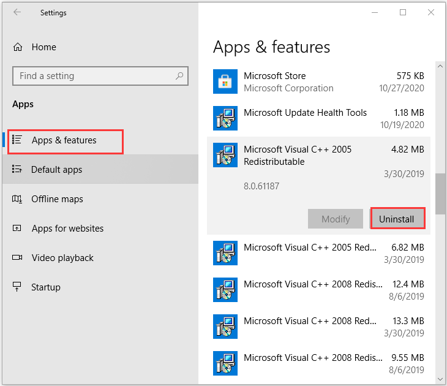Click the vertical scrollbar thumb
Image resolution: width=447 pixels, height=386 pixels.
coord(440,194)
